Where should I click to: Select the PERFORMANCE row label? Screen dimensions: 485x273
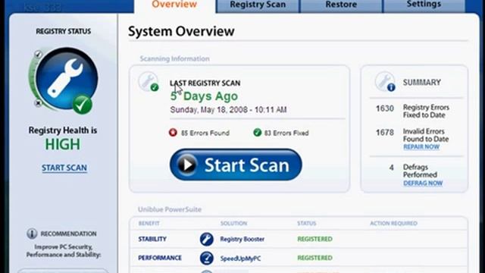(160, 258)
